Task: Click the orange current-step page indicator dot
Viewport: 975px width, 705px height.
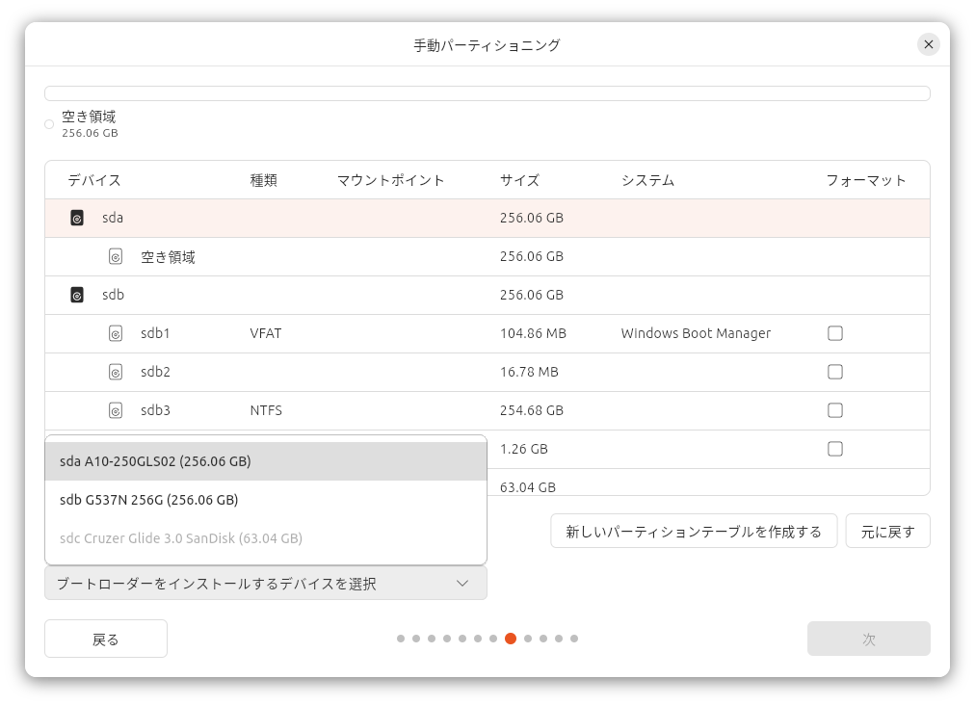Action: pyautogui.click(x=511, y=639)
